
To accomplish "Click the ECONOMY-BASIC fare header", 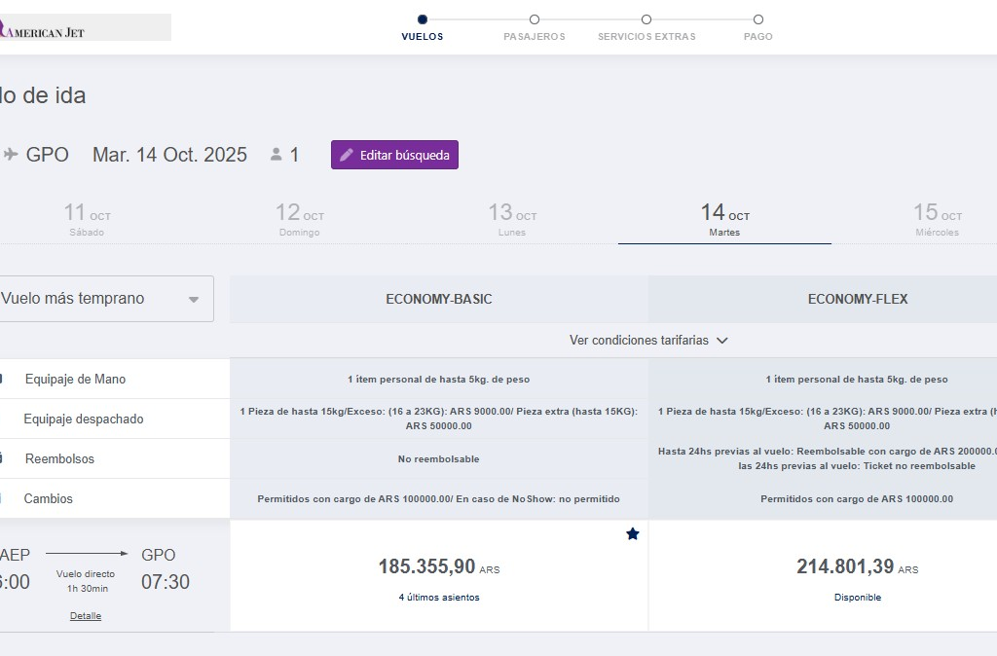I will [x=439, y=299].
